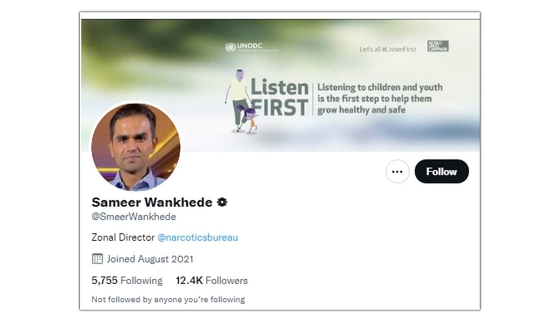
Task: View the 12.4K Followers list
Action: coord(211,281)
